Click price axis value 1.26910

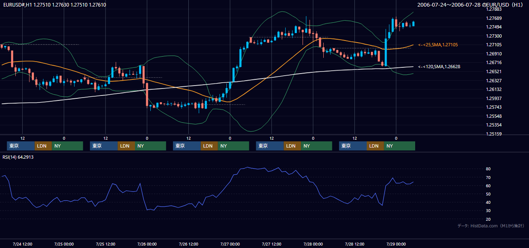494,54
